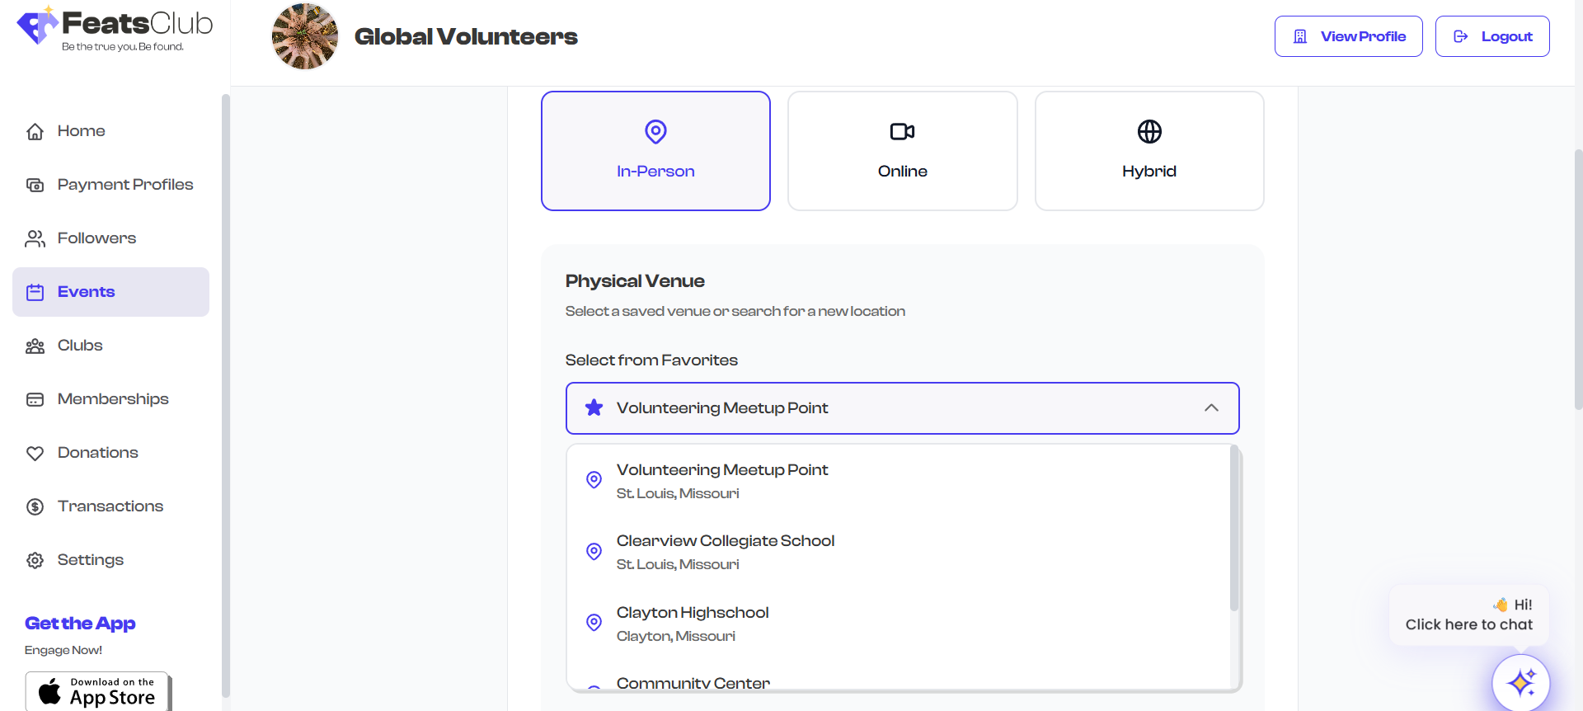Viewport: 1583px width, 711px height.
Task: Click the Followers people icon
Action: (x=35, y=238)
